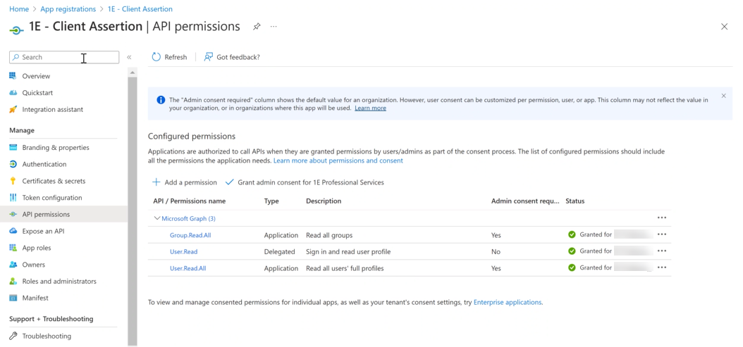Image resolution: width=743 pixels, height=347 pixels.
Task: Click the Got feedback icon
Action: coord(209,57)
